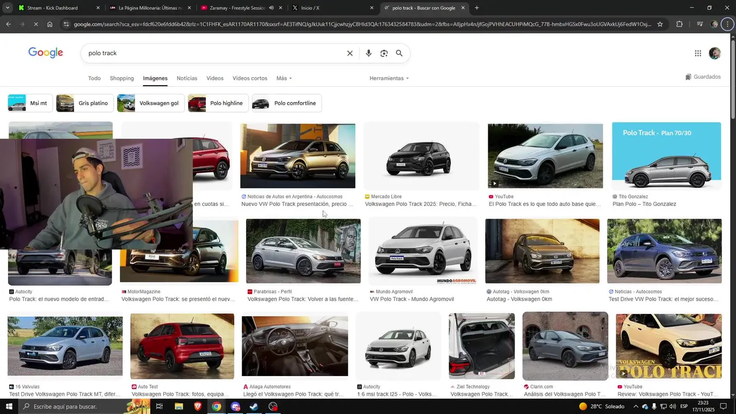Switch to the Videos results tab

click(x=215, y=78)
